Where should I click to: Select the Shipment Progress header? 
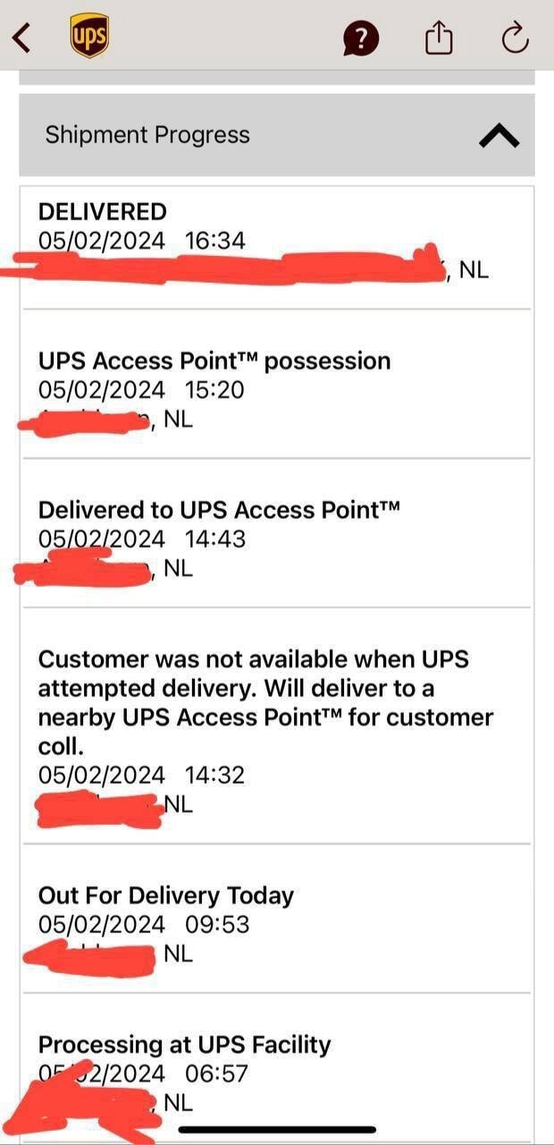coord(147,134)
